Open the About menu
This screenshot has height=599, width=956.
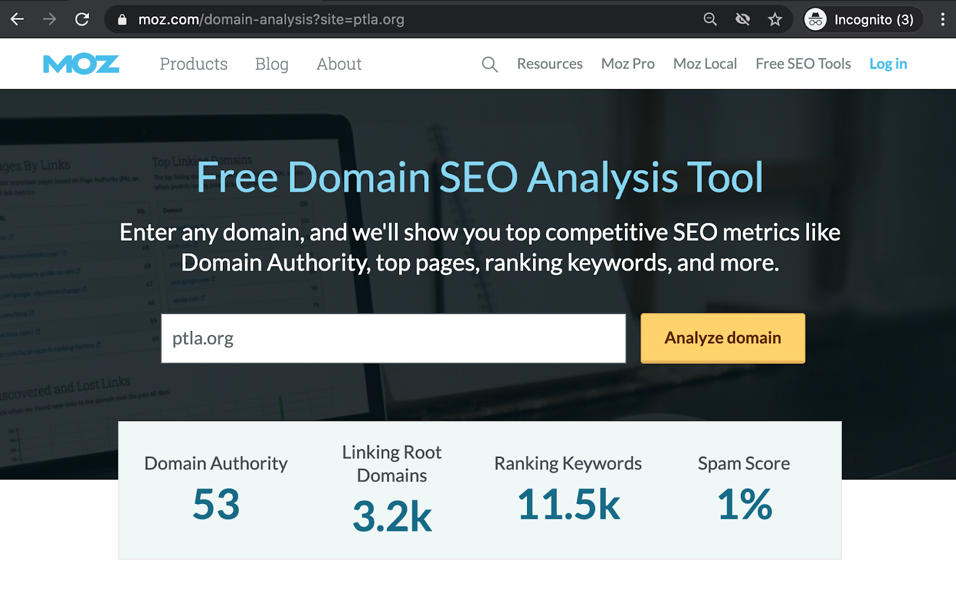click(x=339, y=64)
